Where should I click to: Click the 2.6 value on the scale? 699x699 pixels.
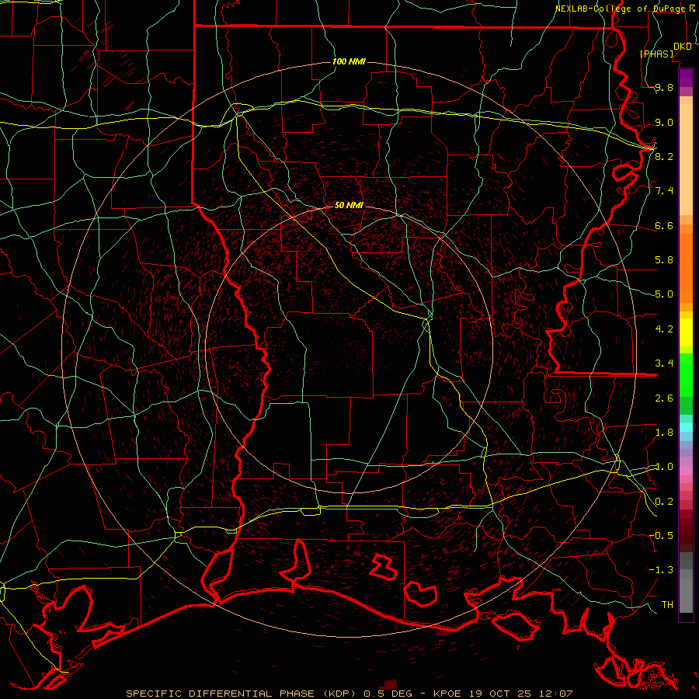664,398
